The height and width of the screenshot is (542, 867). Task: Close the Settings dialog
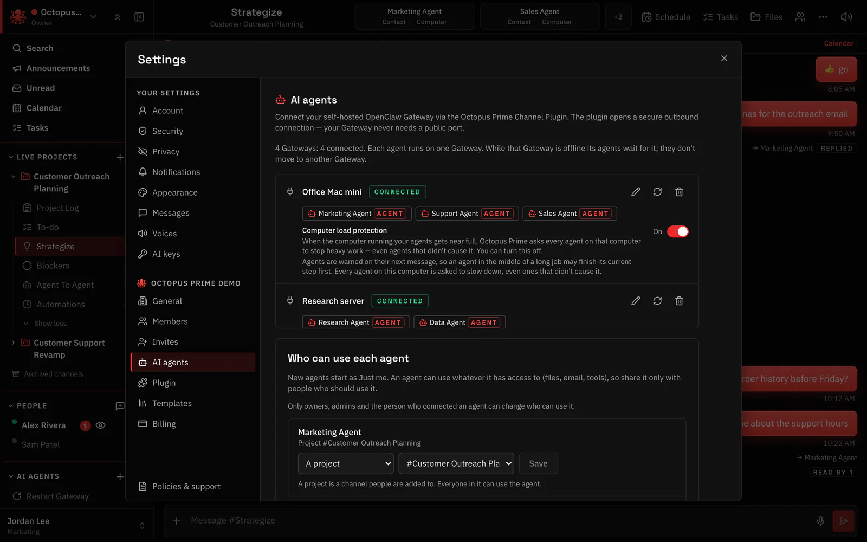tap(724, 59)
